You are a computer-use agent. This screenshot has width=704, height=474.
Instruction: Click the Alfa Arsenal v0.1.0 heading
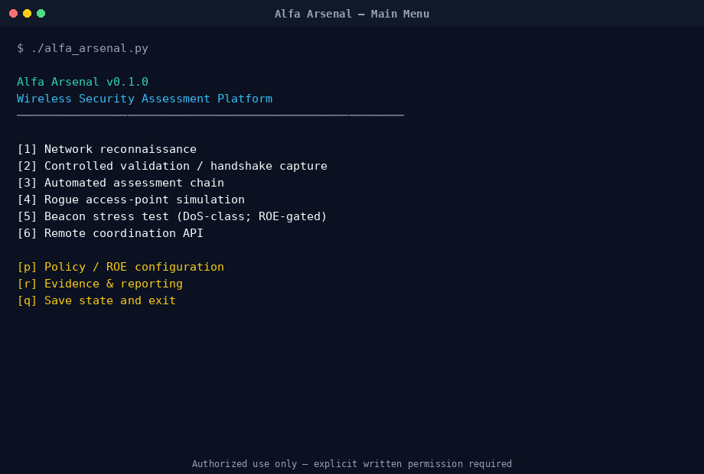[83, 82]
